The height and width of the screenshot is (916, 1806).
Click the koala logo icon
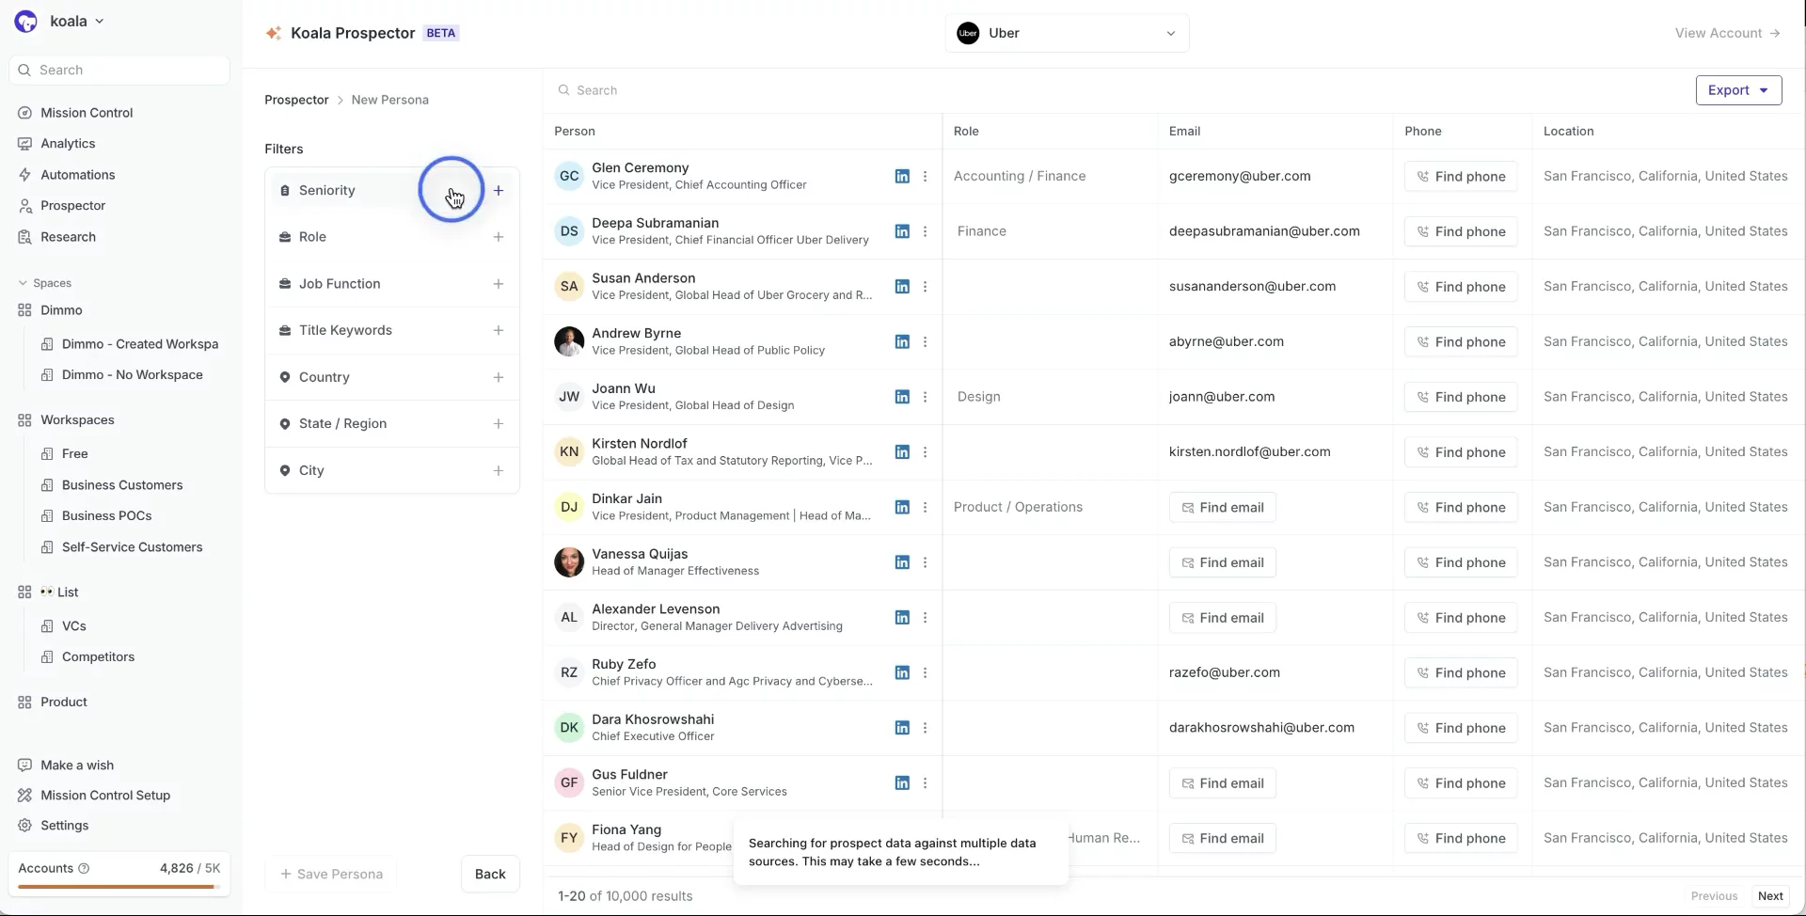[26, 22]
